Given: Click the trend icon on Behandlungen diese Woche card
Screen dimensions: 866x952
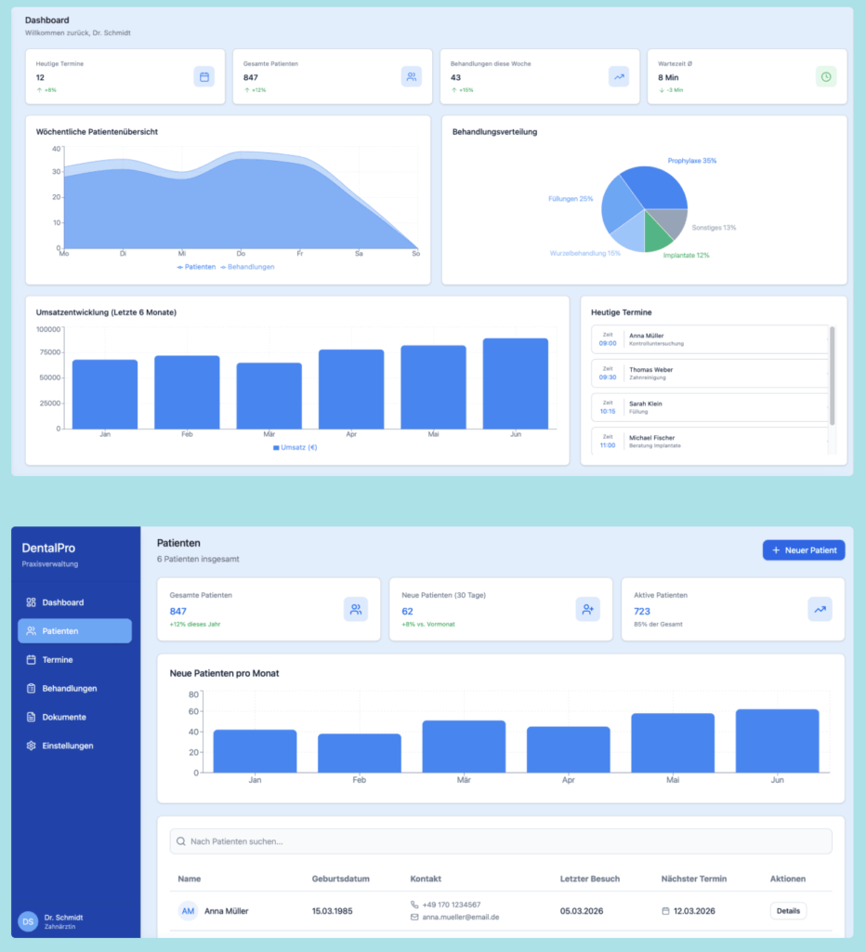Looking at the screenshot, I should point(619,76).
